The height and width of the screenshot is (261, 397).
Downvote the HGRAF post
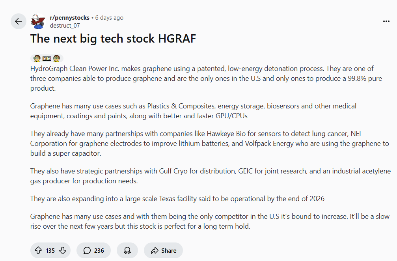pyautogui.click(x=62, y=250)
